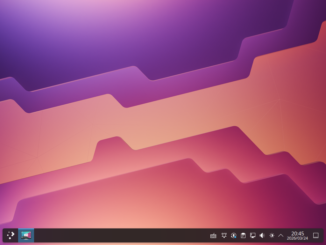Screen dimensions: 326x245
Task: Click the blue active indicator above Spectacle
Action: 26,229
